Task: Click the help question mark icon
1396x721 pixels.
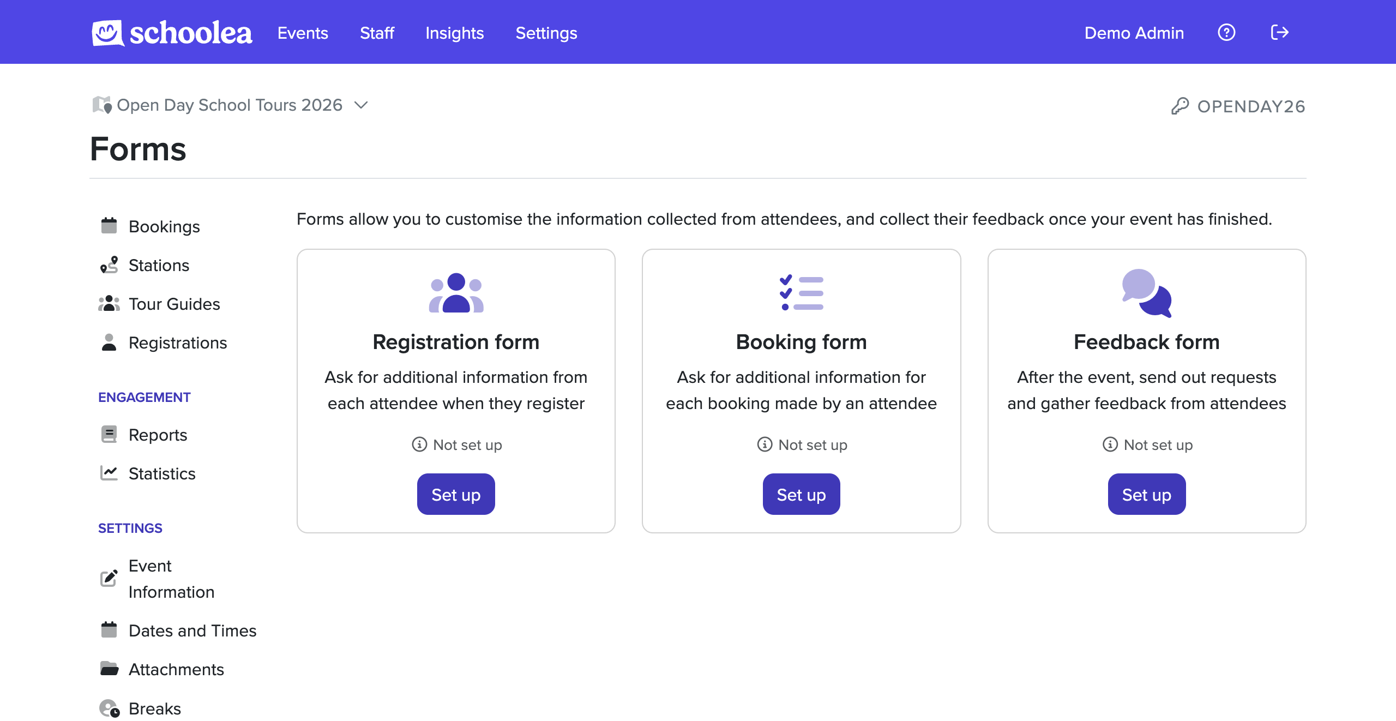Action: tap(1226, 32)
